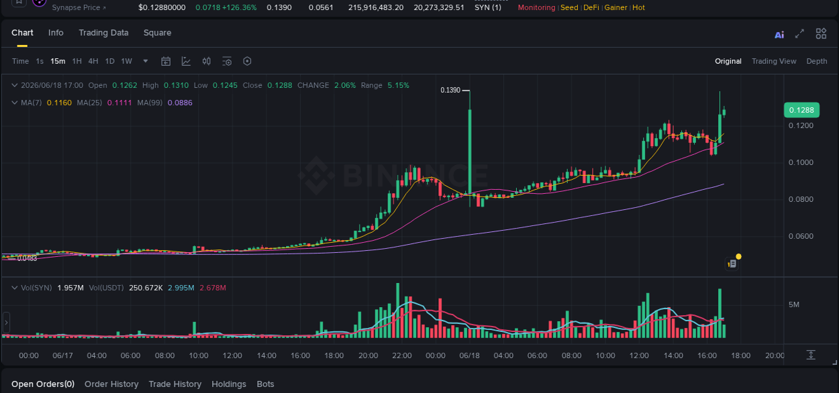Open the chart layout grid icon
The width and height of the screenshot is (839, 393).
click(x=821, y=34)
